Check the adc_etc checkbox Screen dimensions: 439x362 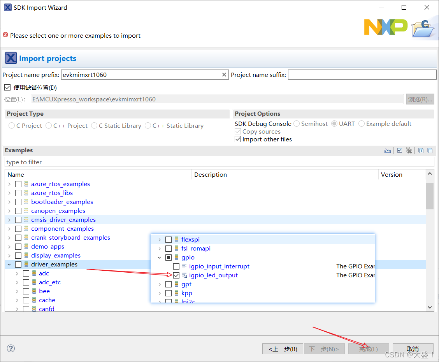26,282
